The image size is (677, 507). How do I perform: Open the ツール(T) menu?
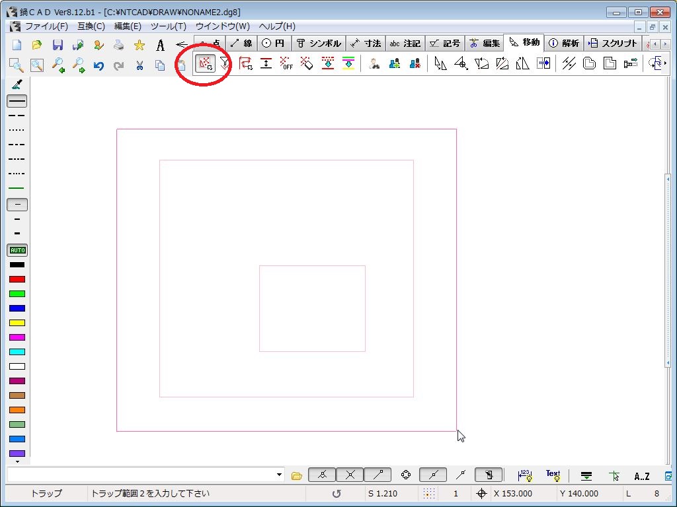point(169,26)
